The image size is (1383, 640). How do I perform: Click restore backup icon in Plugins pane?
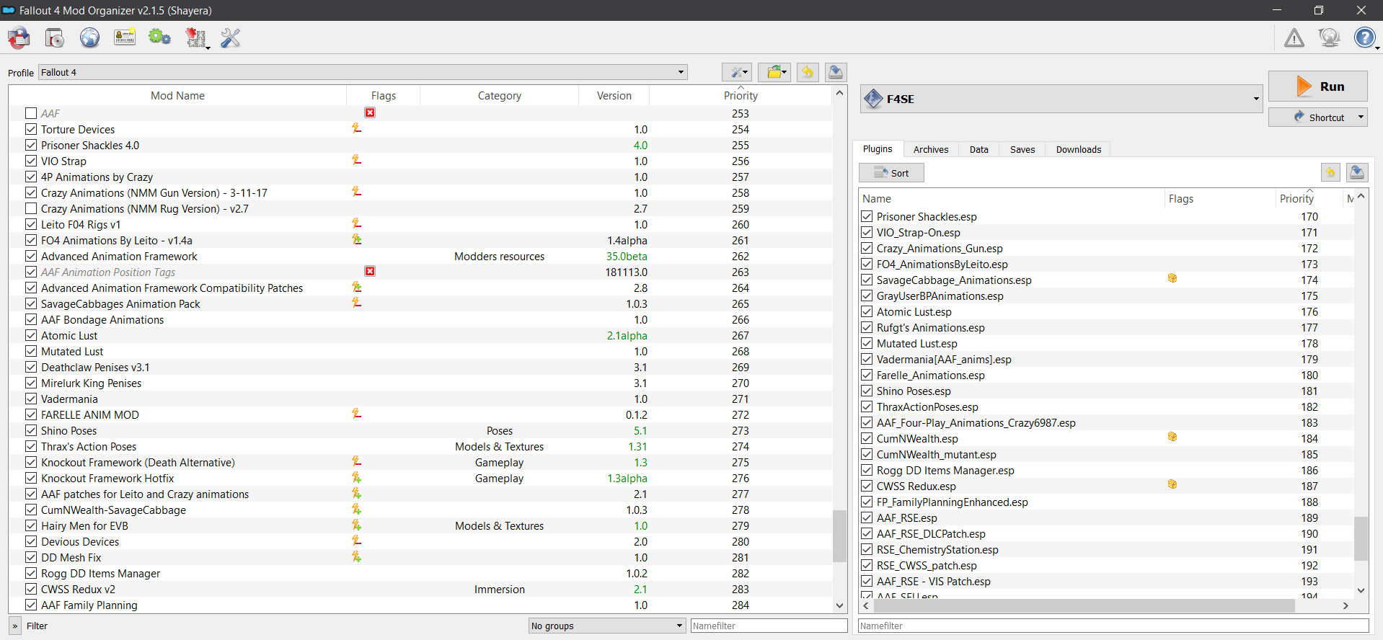click(1330, 172)
